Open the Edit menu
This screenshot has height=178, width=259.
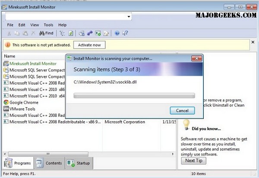(22, 25)
